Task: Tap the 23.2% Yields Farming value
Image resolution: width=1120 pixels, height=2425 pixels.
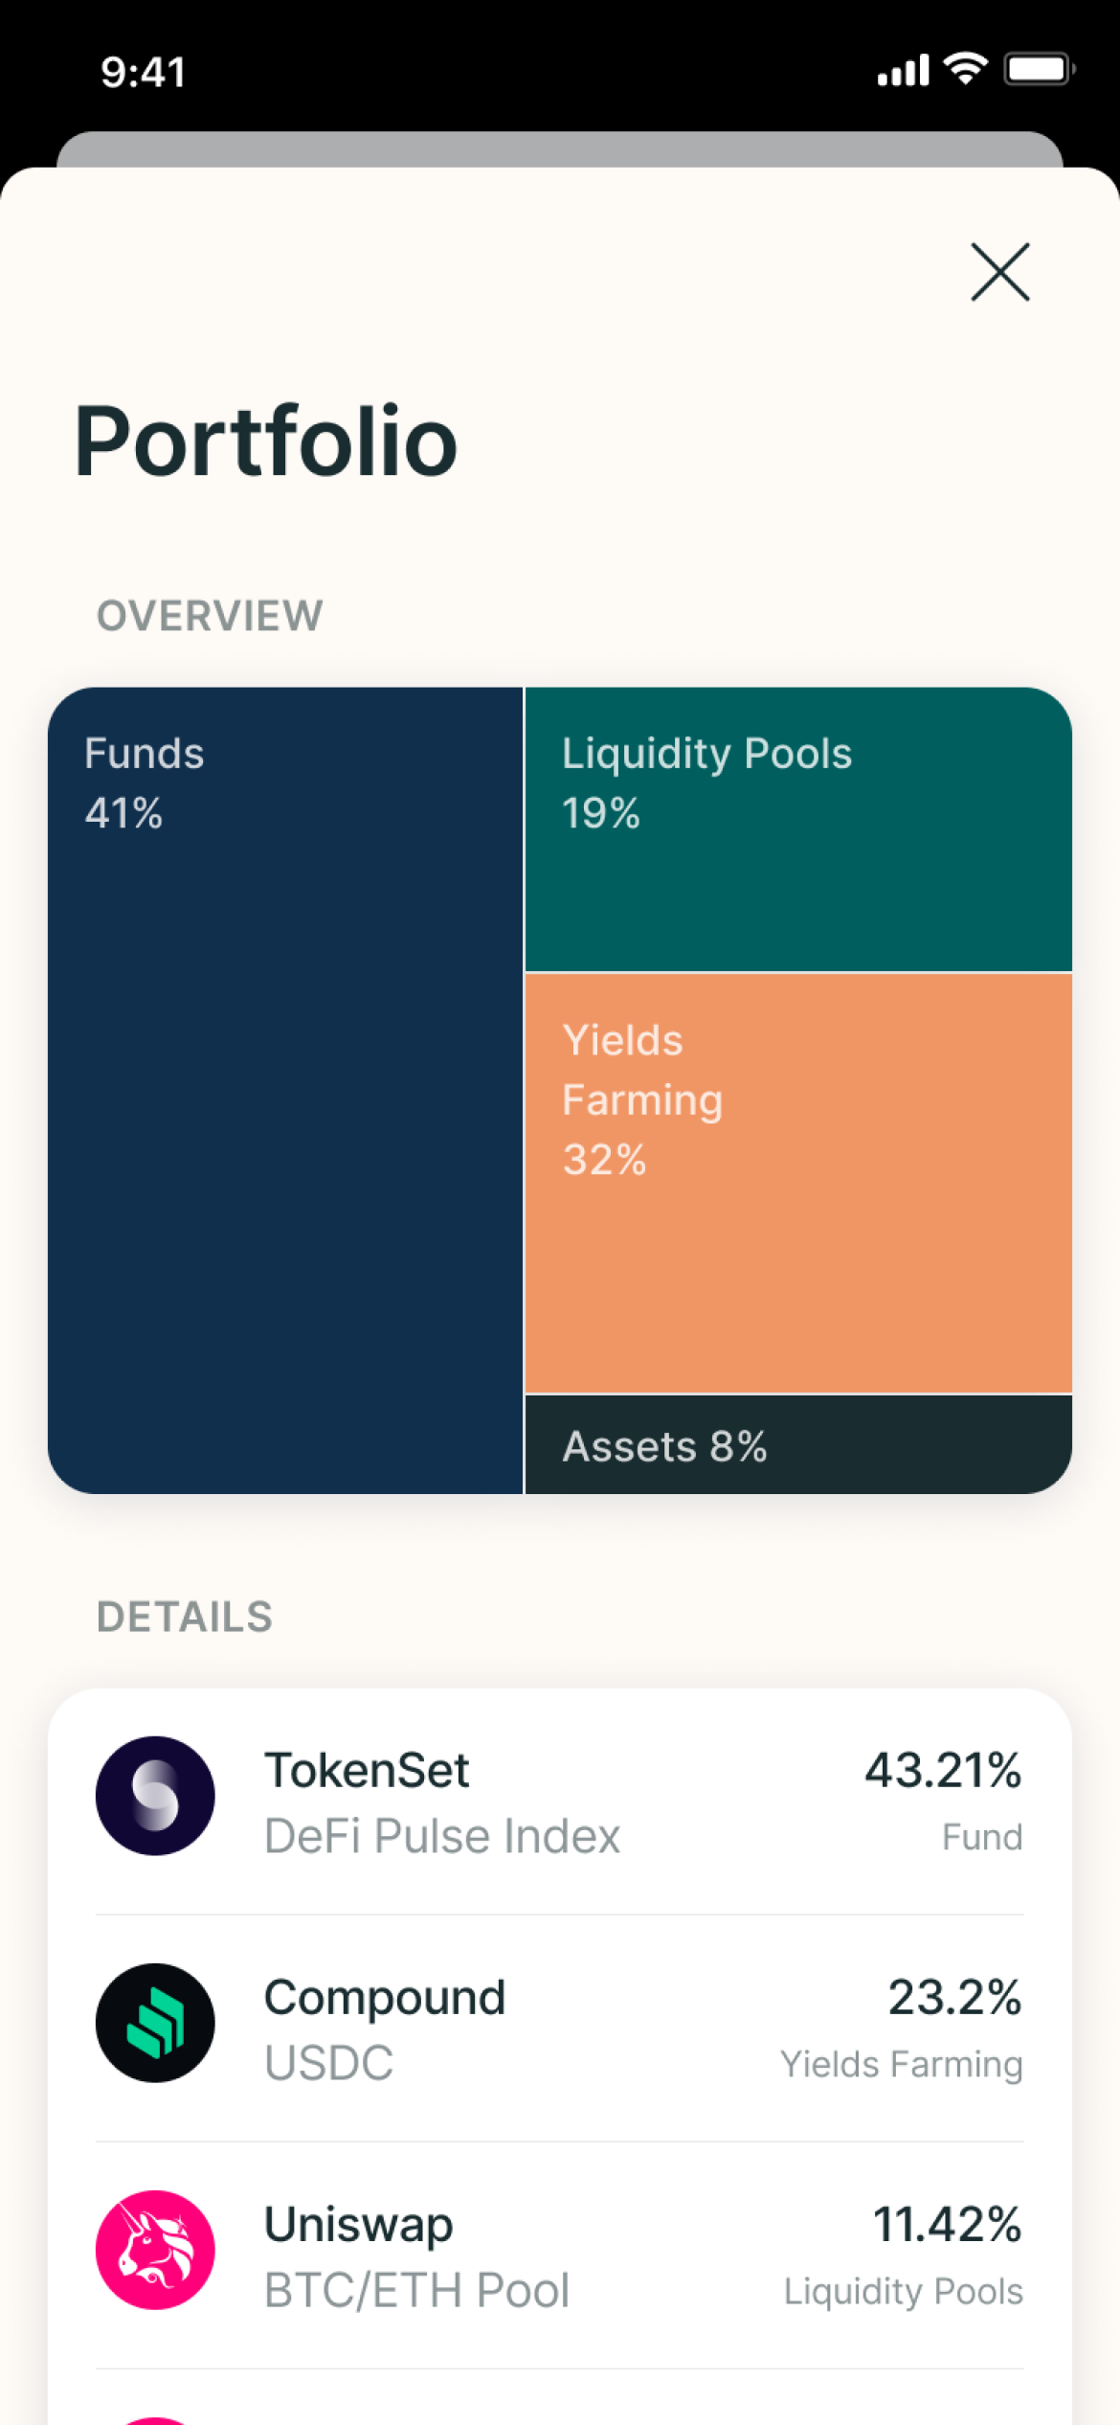Action: (x=954, y=1997)
